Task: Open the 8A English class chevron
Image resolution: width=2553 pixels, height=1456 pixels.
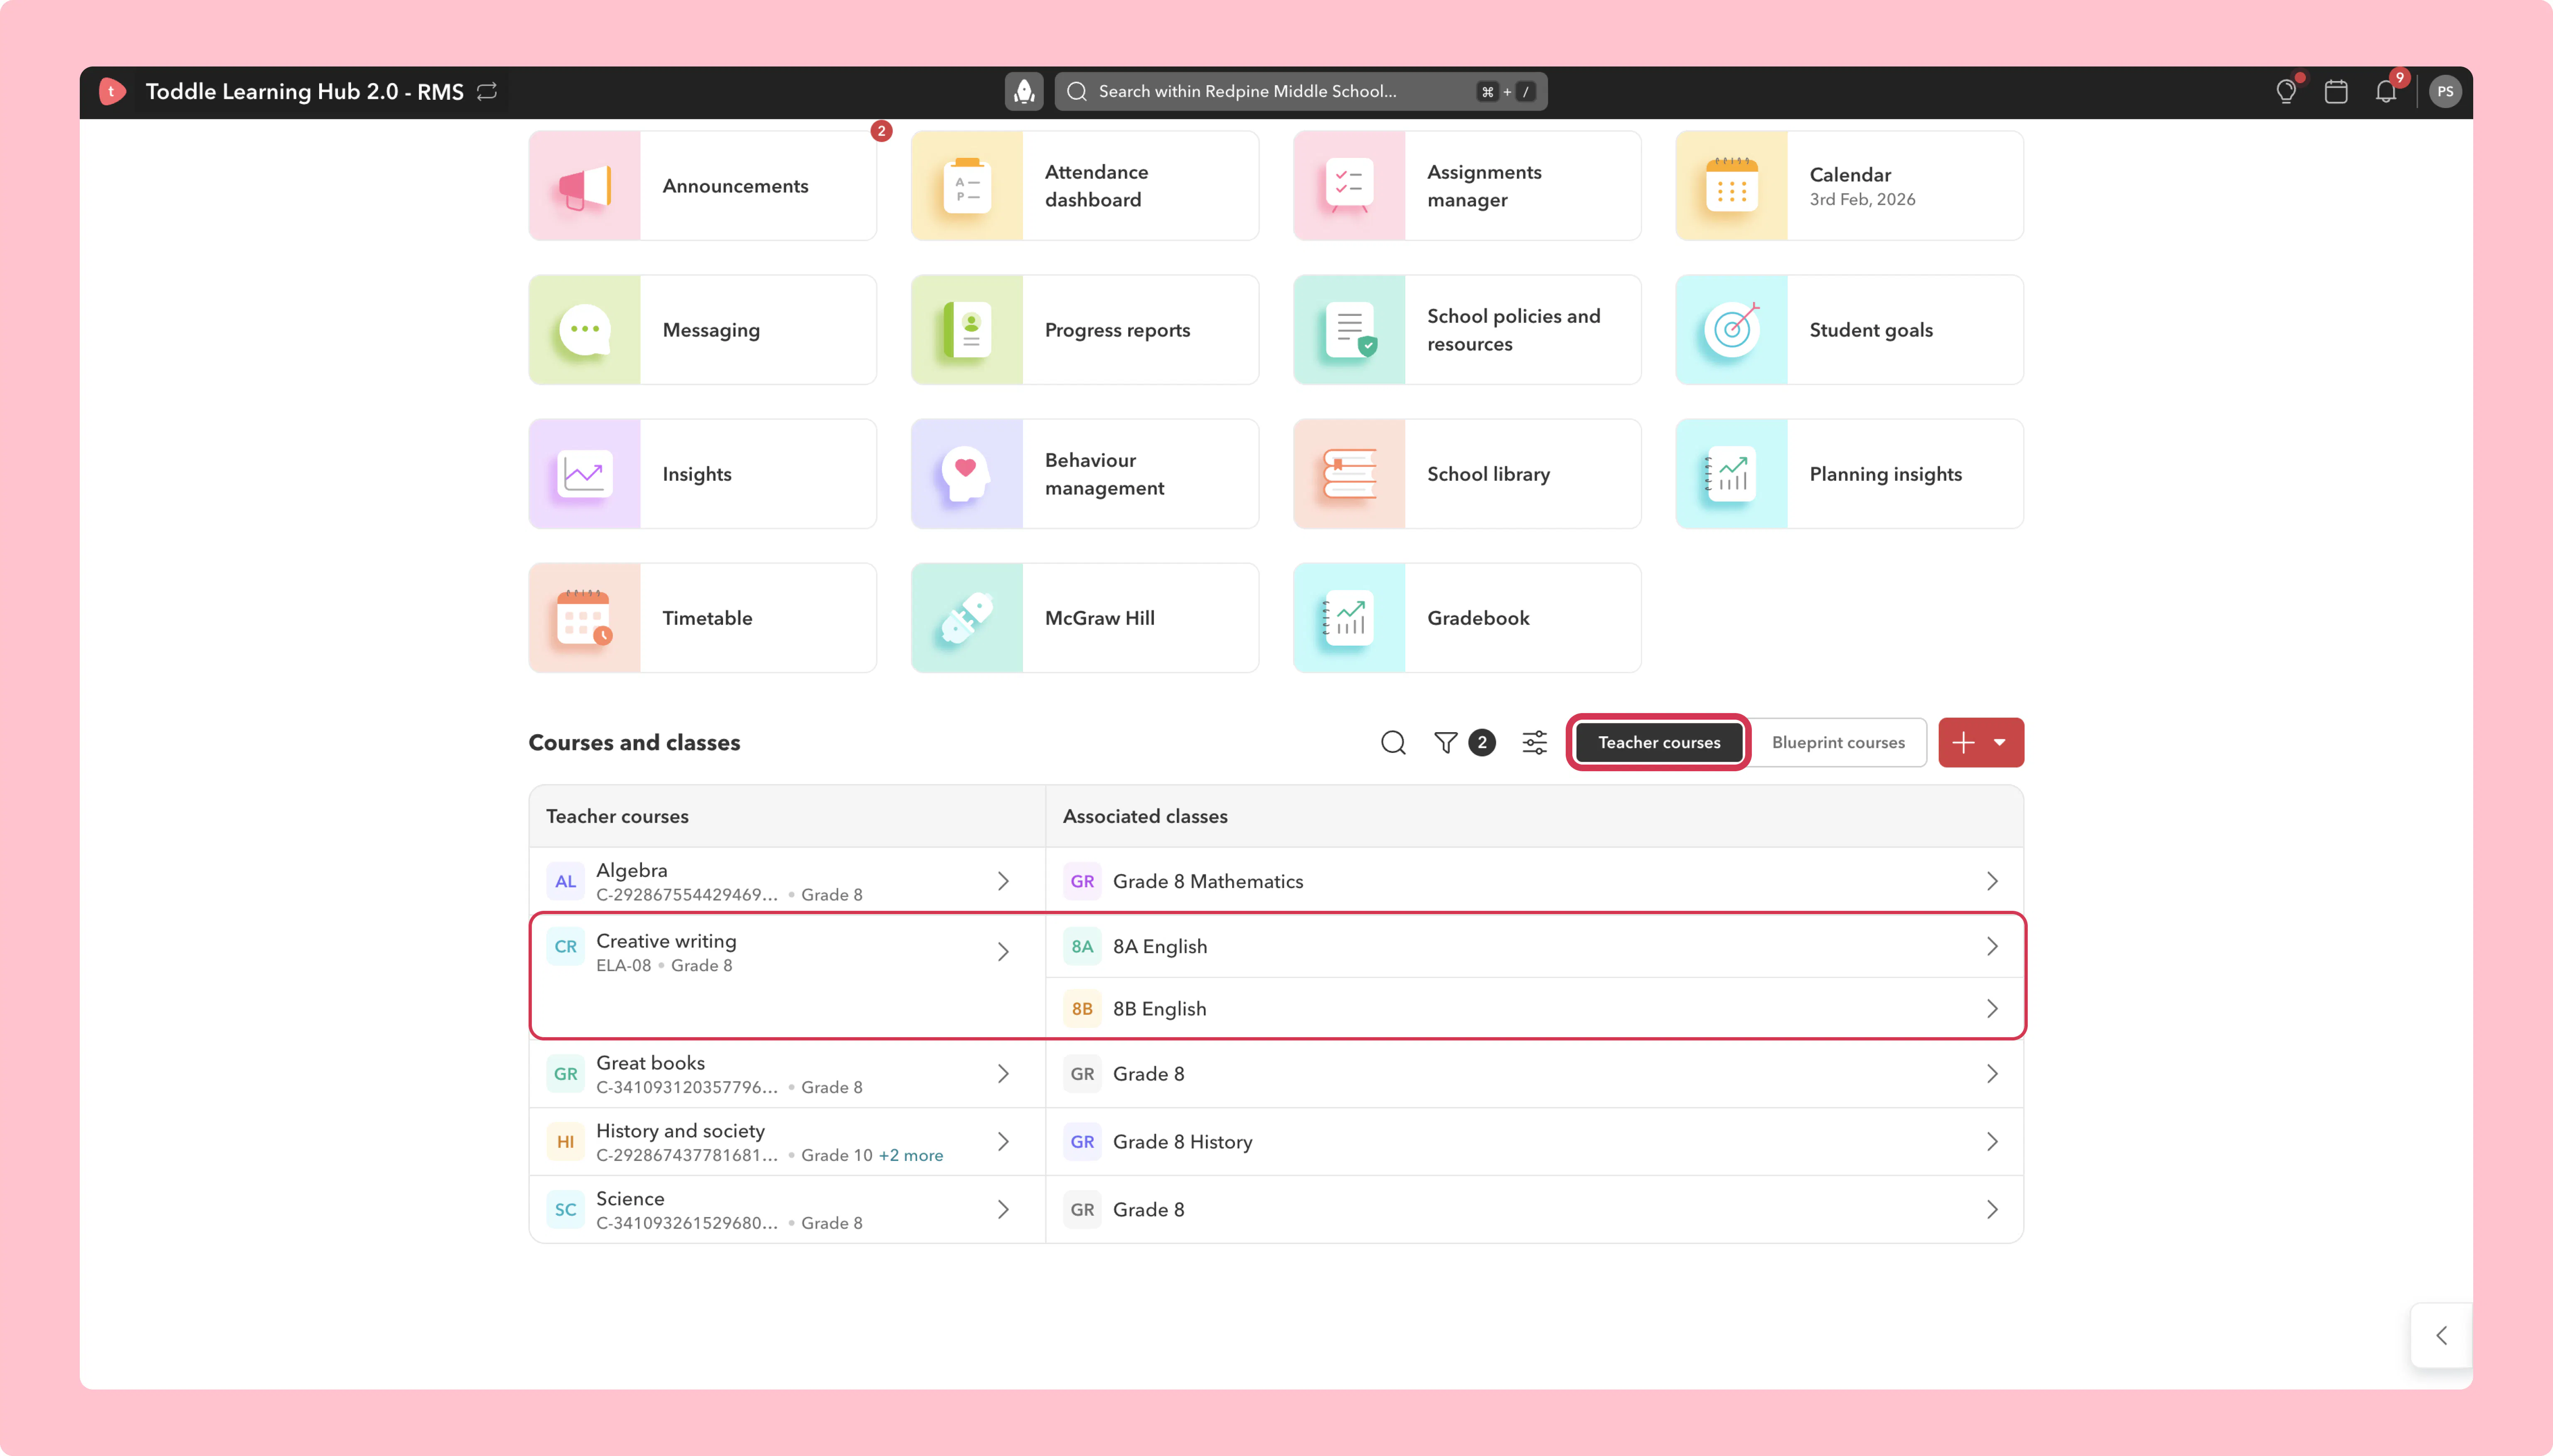Action: pyautogui.click(x=1992, y=946)
